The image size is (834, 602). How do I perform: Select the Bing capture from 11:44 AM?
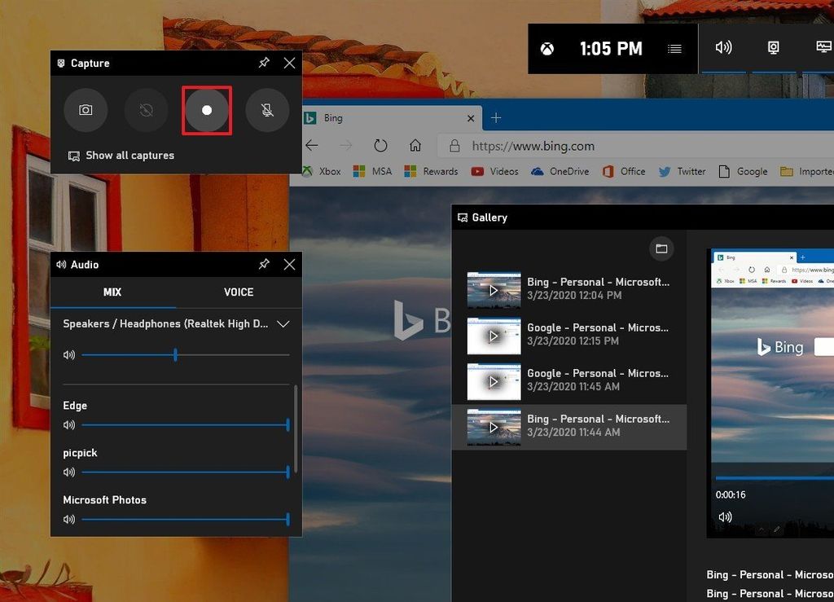(x=569, y=427)
